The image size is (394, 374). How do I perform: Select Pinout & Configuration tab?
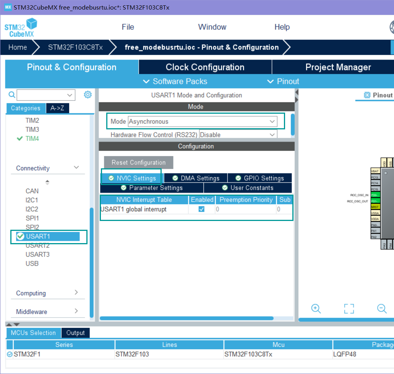[x=71, y=67]
